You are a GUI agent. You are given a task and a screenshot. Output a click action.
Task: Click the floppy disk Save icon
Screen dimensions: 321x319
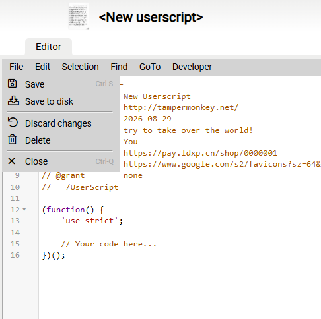[13, 84]
